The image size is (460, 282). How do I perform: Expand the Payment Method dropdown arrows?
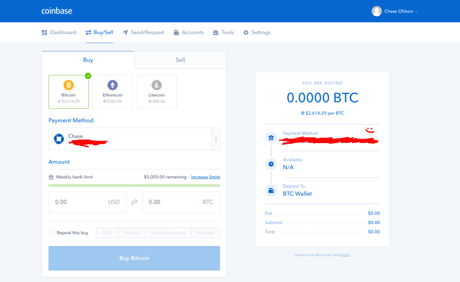pyautogui.click(x=216, y=139)
